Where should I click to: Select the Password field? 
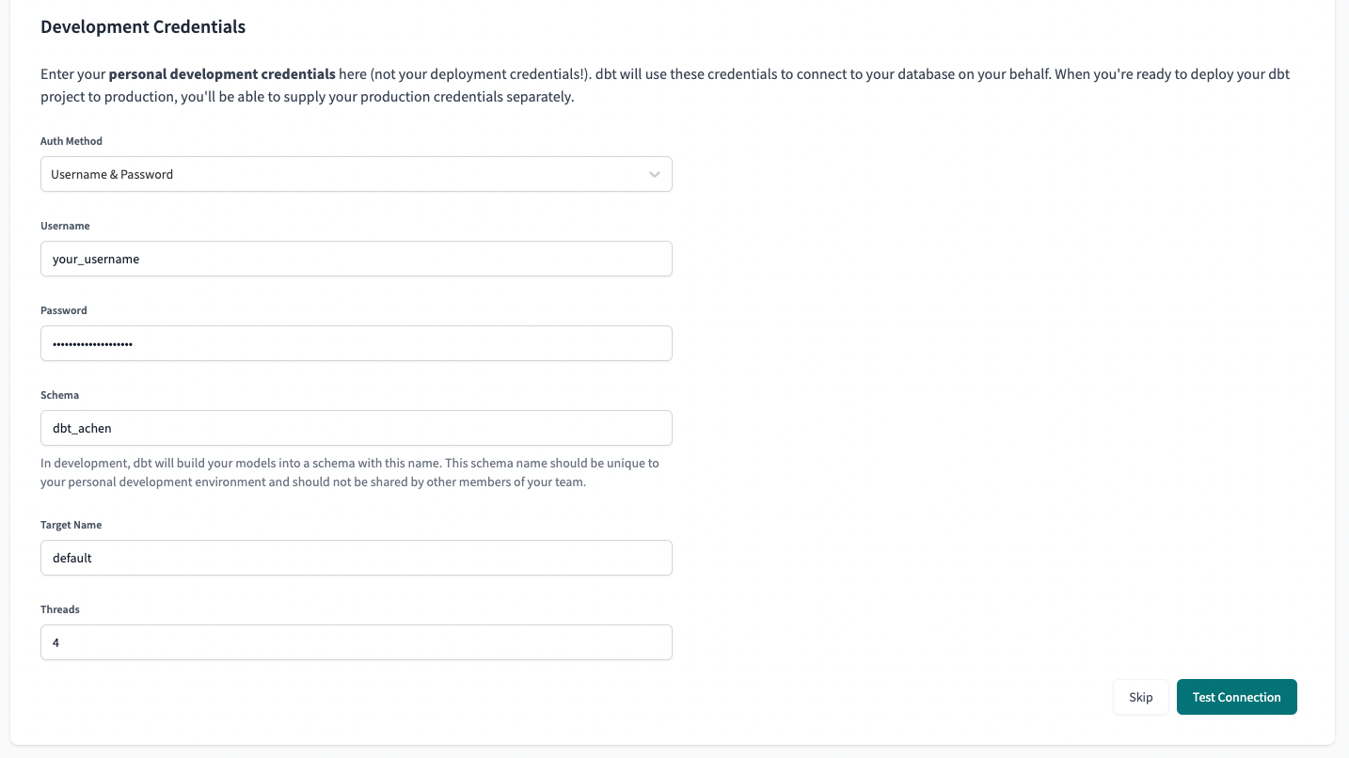[x=356, y=343]
